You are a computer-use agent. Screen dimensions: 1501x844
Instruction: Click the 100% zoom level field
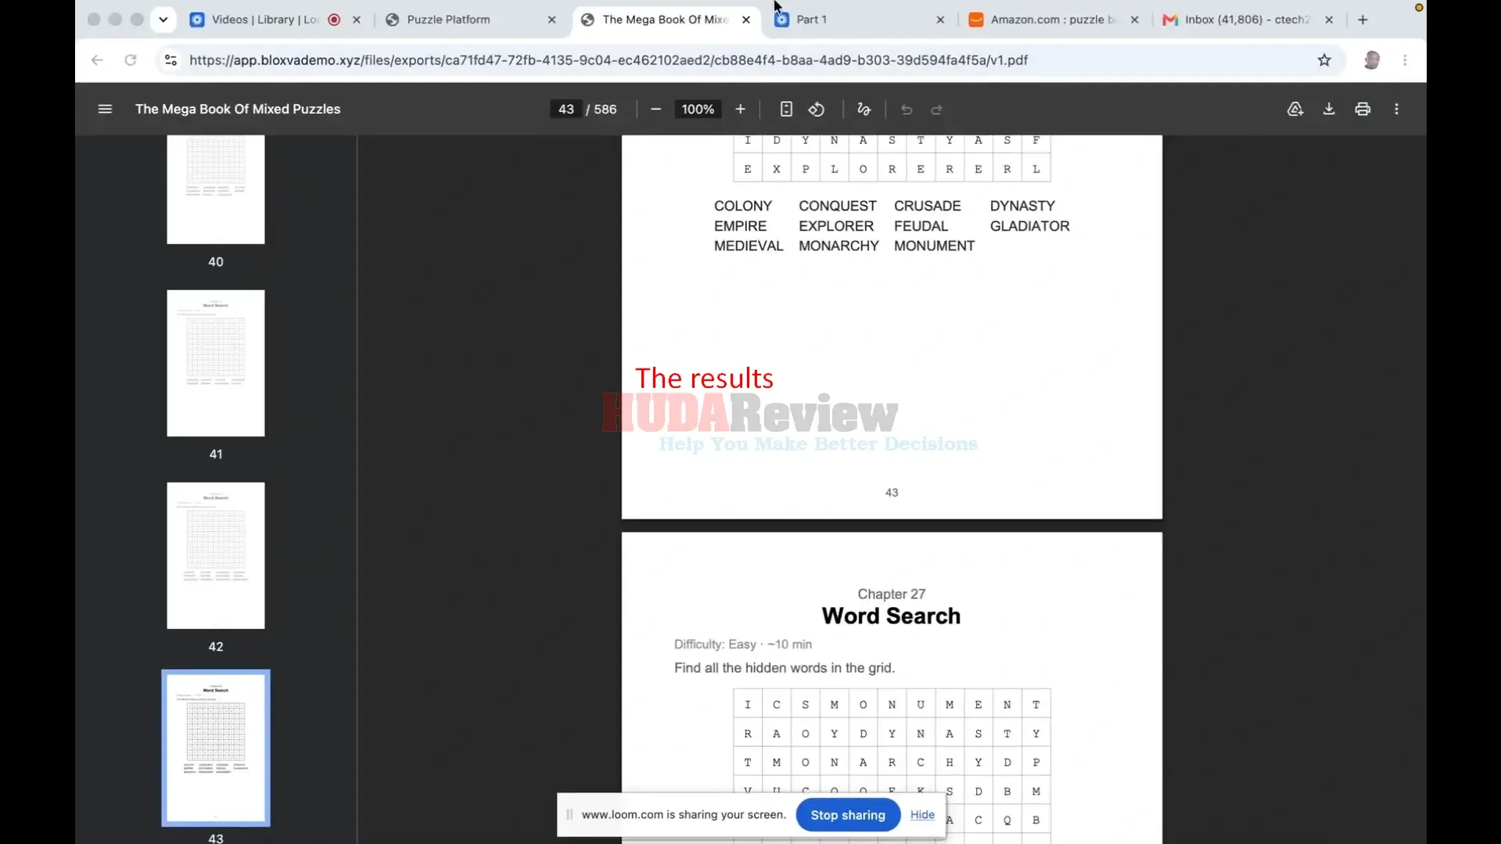(x=698, y=110)
